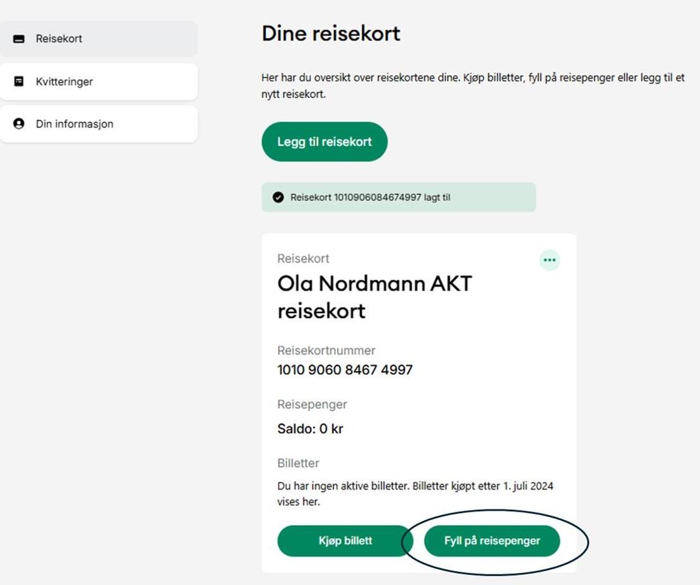The height and width of the screenshot is (585, 700).
Task: Click the checkmark icon in success banner
Action: pos(278,198)
